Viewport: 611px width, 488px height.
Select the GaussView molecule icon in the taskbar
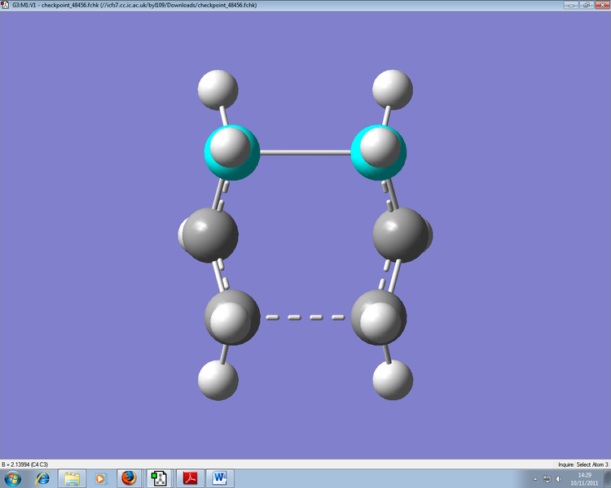pos(159,478)
